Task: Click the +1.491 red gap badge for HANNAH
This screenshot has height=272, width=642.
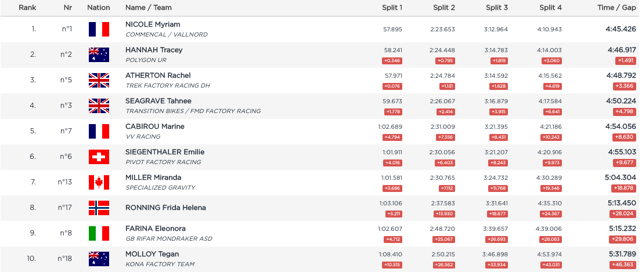Action: 625,60
